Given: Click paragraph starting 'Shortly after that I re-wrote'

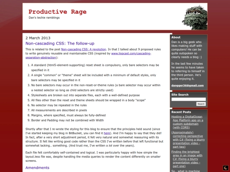Looking at the screenshot, I should click(94, 137).
